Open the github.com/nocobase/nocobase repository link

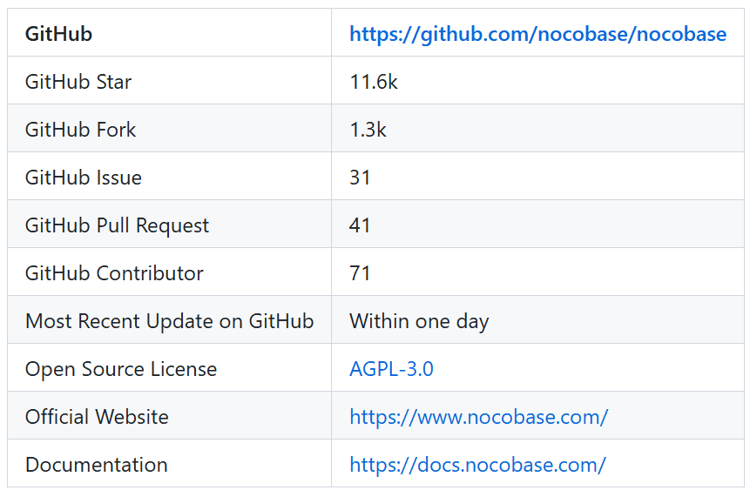coord(537,34)
